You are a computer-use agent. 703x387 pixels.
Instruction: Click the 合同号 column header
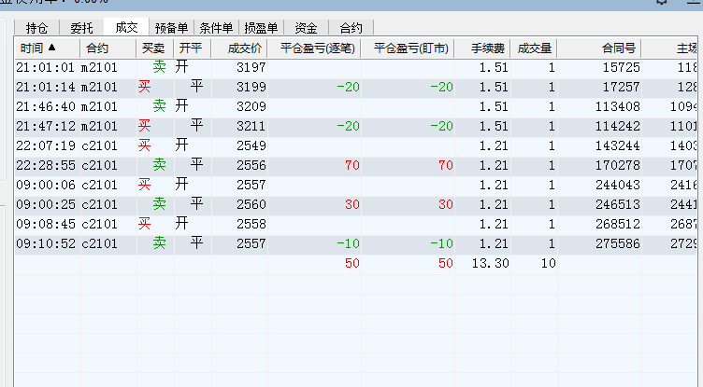tap(599, 48)
